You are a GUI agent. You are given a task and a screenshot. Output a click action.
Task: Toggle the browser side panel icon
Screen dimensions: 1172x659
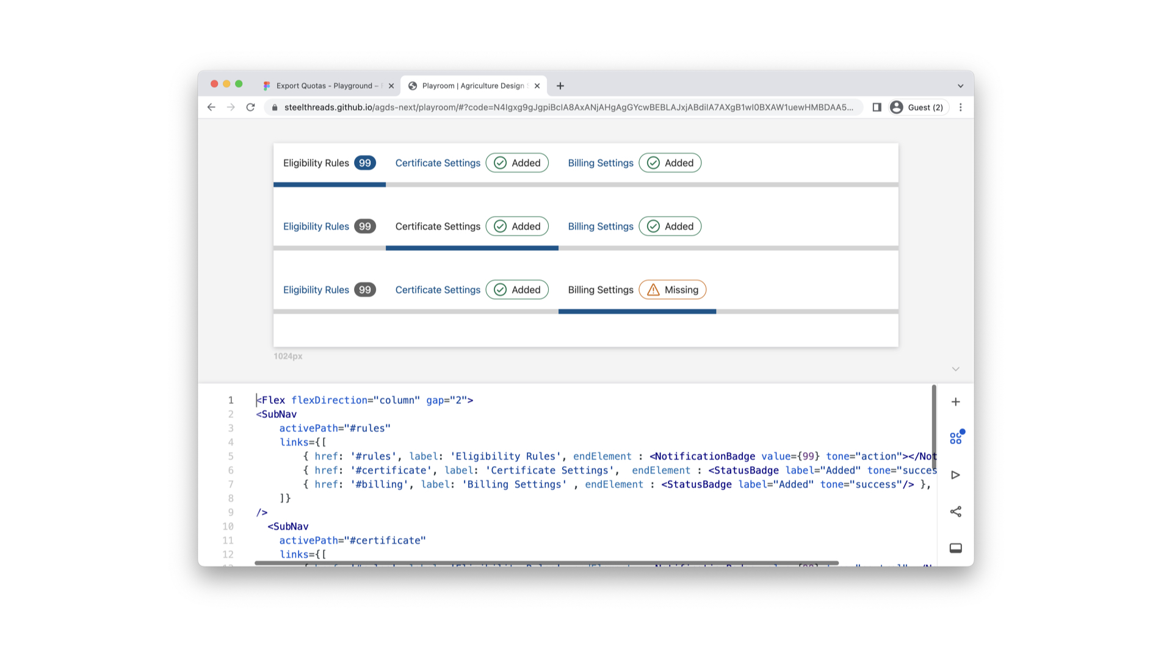[x=877, y=107]
